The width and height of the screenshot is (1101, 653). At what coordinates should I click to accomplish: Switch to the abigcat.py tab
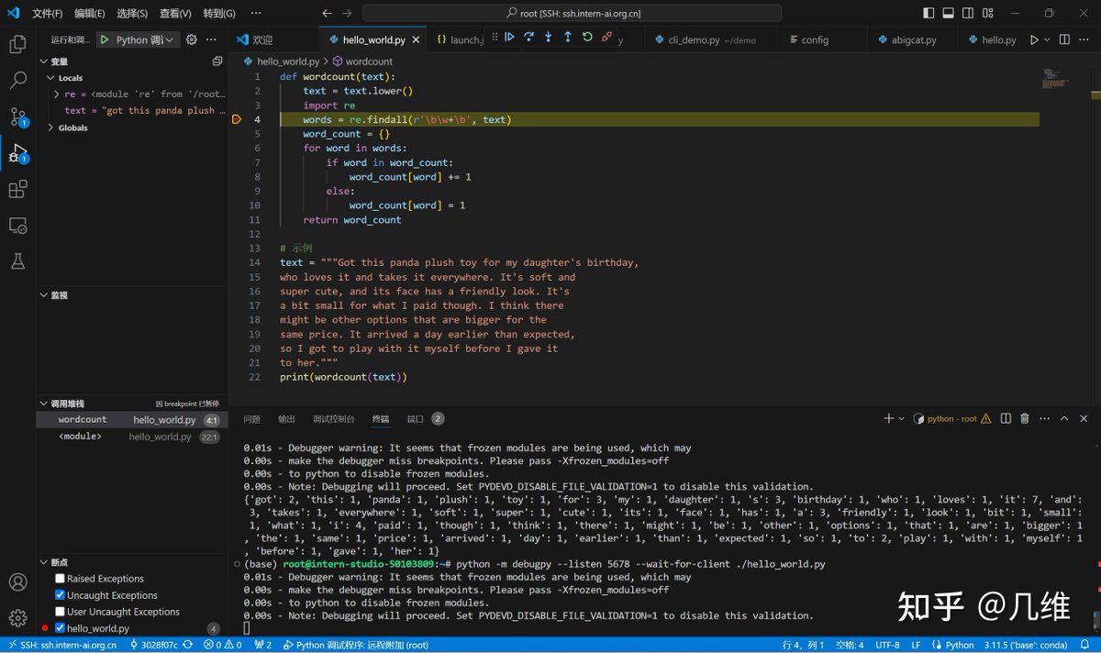click(x=914, y=40)
